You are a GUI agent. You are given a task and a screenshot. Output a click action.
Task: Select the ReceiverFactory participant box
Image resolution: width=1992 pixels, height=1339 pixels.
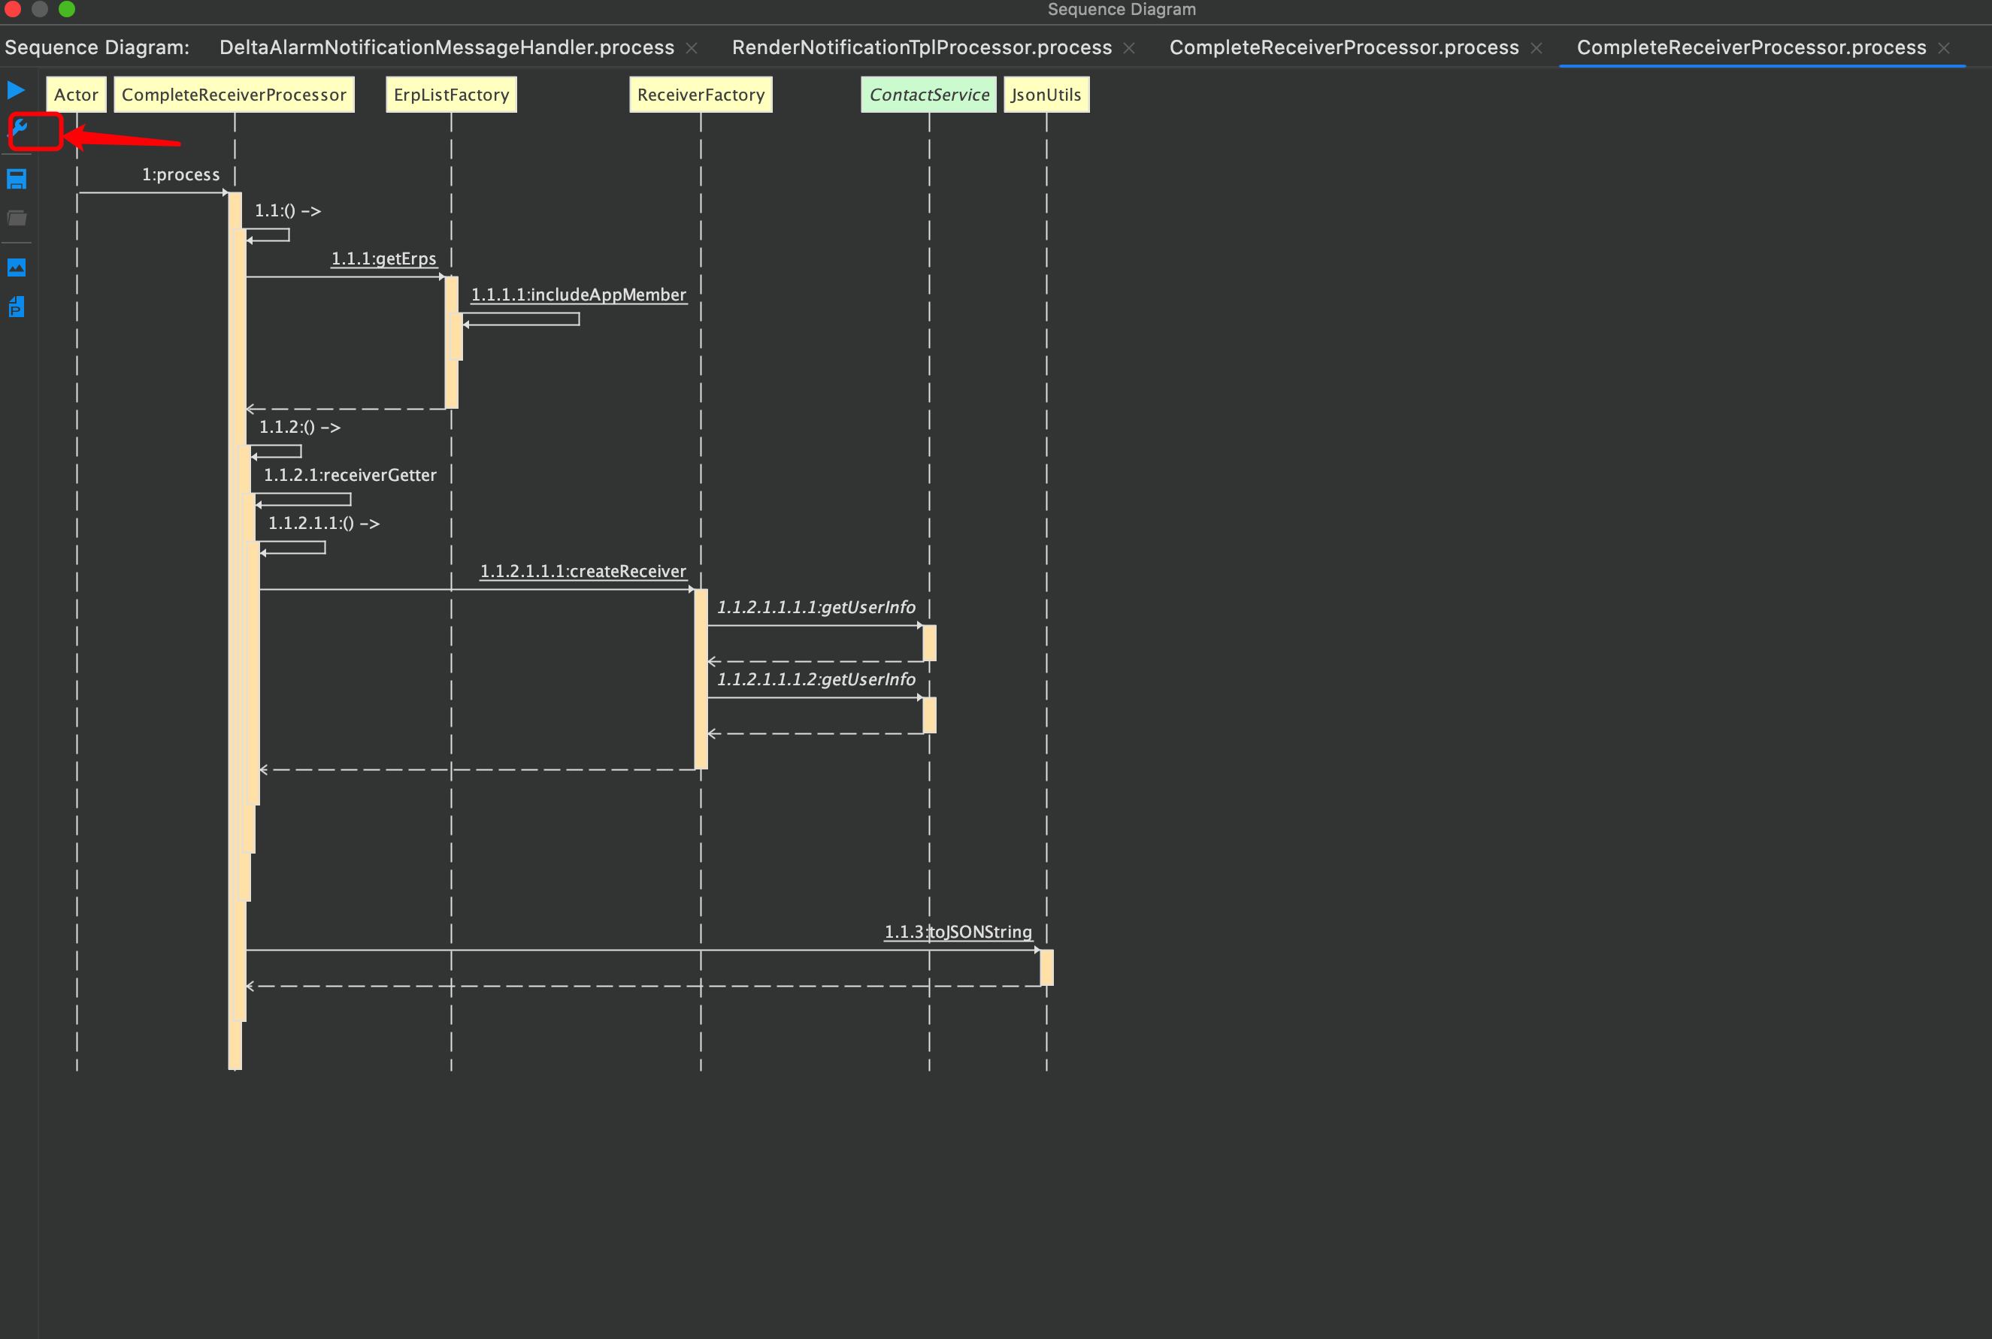(701, 95)
